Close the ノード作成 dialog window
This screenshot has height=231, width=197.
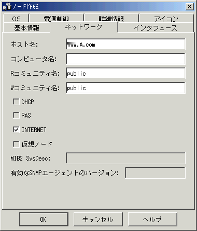[190, 7]
